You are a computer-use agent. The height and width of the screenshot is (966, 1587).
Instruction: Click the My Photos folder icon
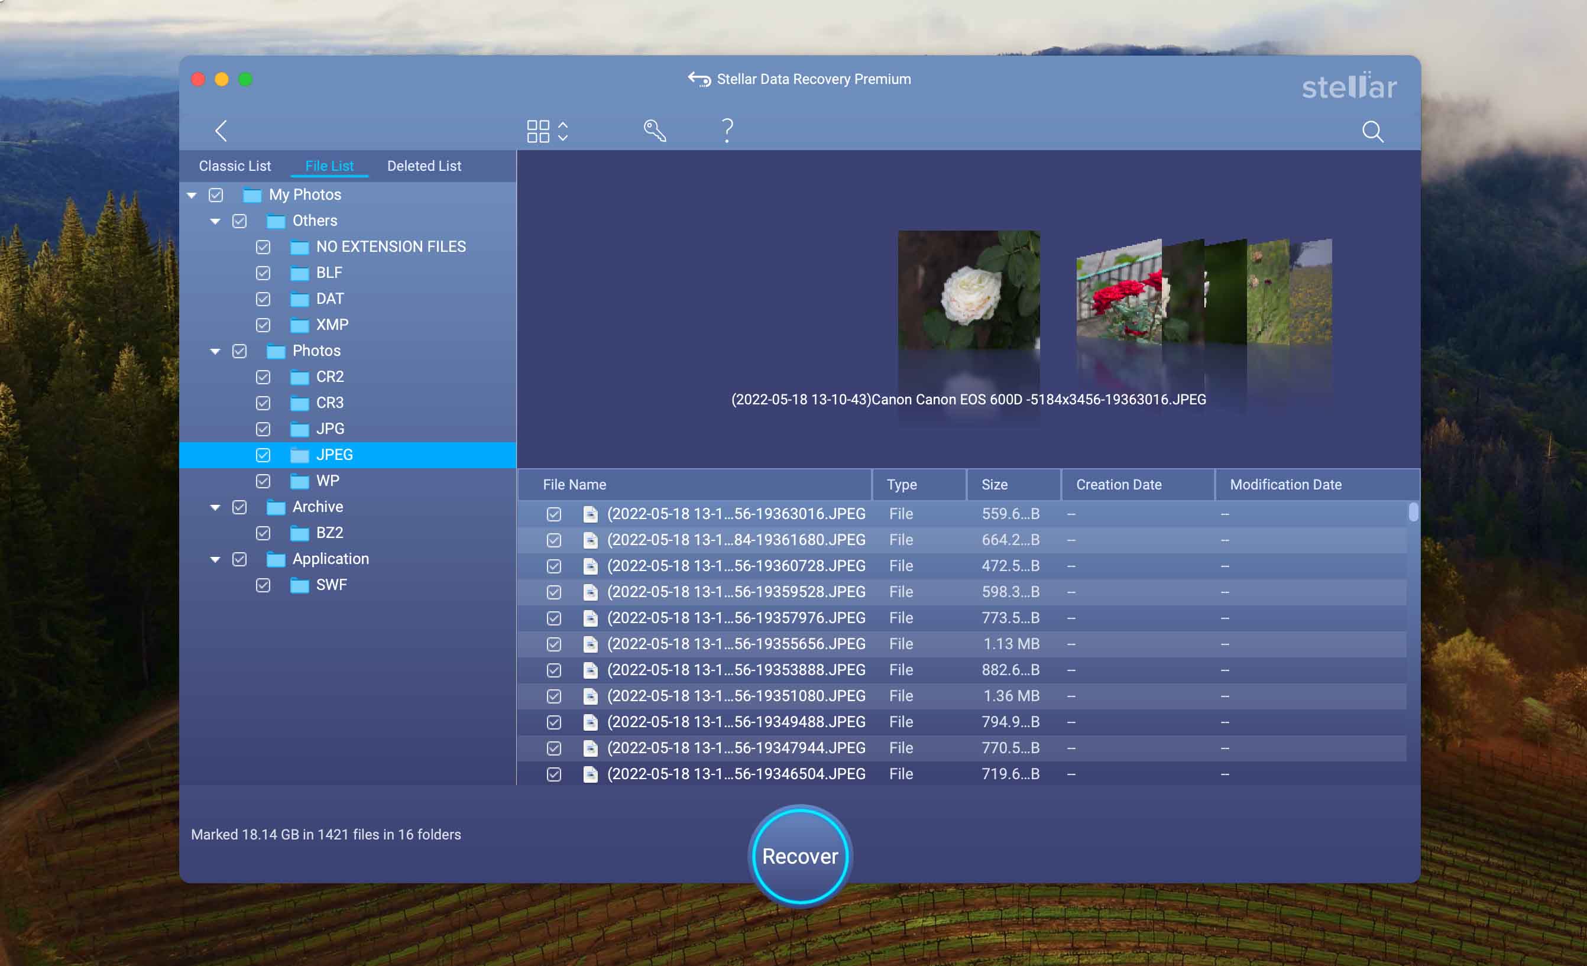252,195
